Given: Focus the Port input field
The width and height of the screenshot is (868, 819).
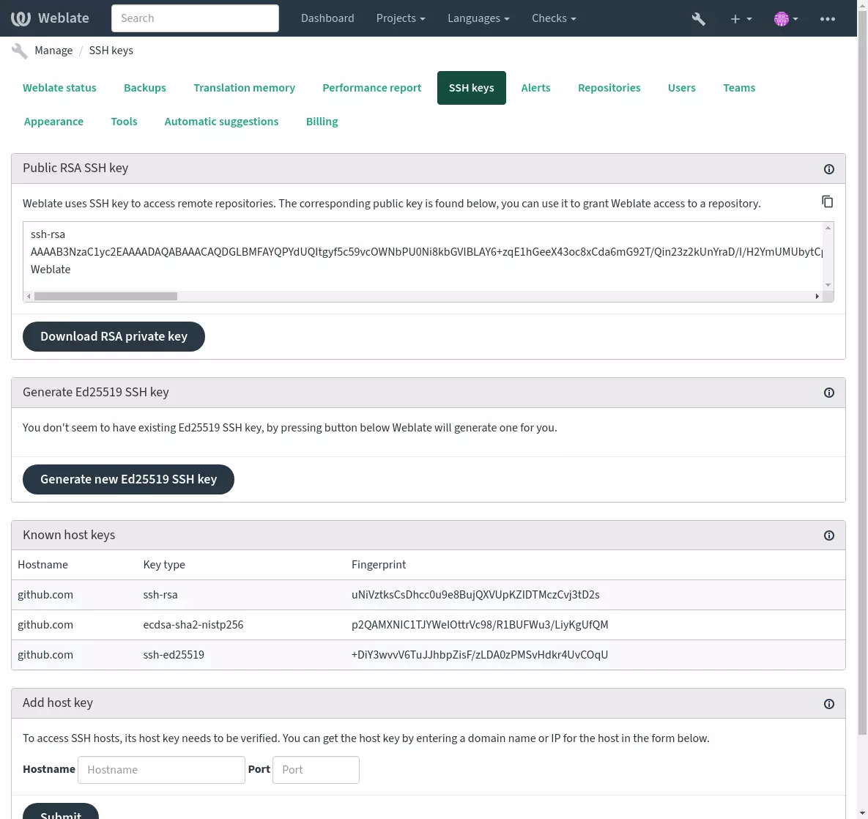Looking at the screenshot, I should 316,770.
